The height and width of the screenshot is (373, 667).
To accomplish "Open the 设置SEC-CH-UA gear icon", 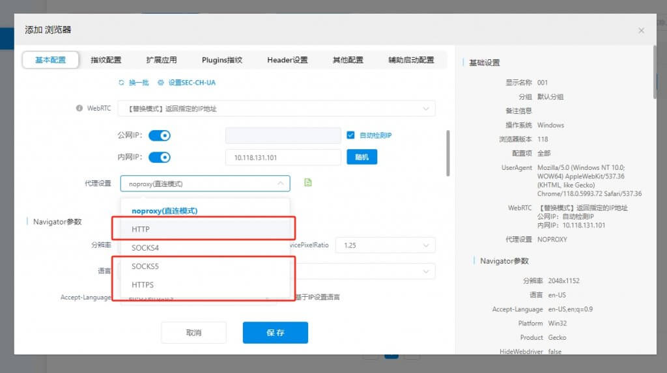I will point(161,83).
